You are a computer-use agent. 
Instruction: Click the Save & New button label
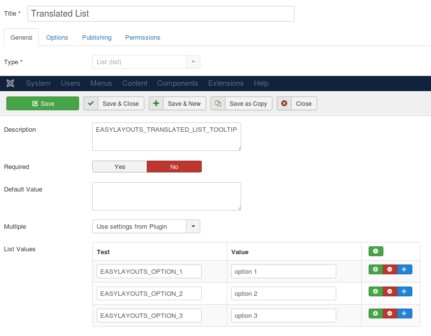click(x=184, y=104)
